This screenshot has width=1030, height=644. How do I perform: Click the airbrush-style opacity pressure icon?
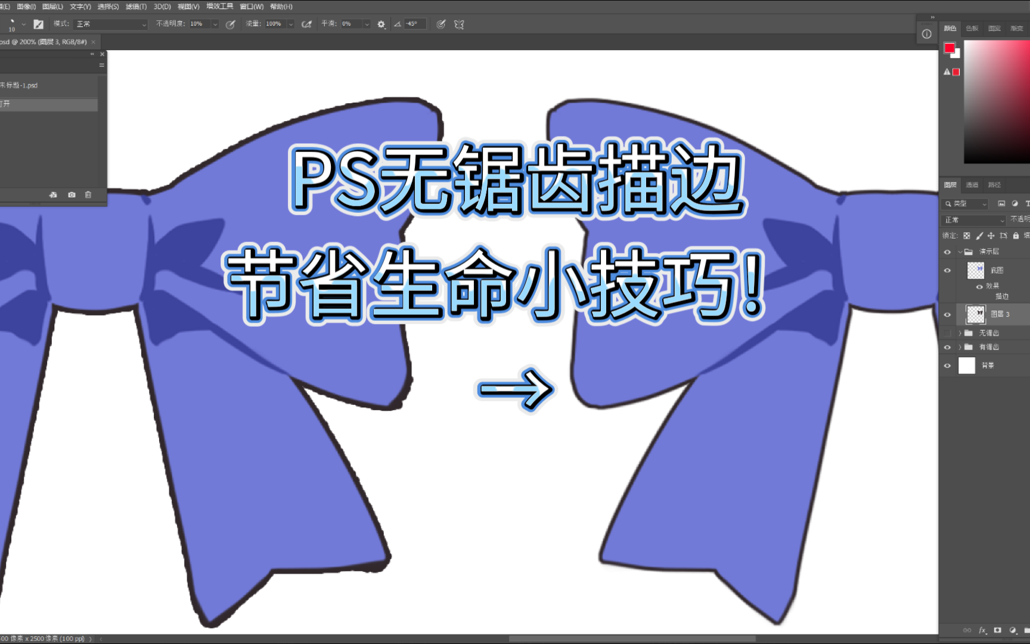(x=306, y=24)
